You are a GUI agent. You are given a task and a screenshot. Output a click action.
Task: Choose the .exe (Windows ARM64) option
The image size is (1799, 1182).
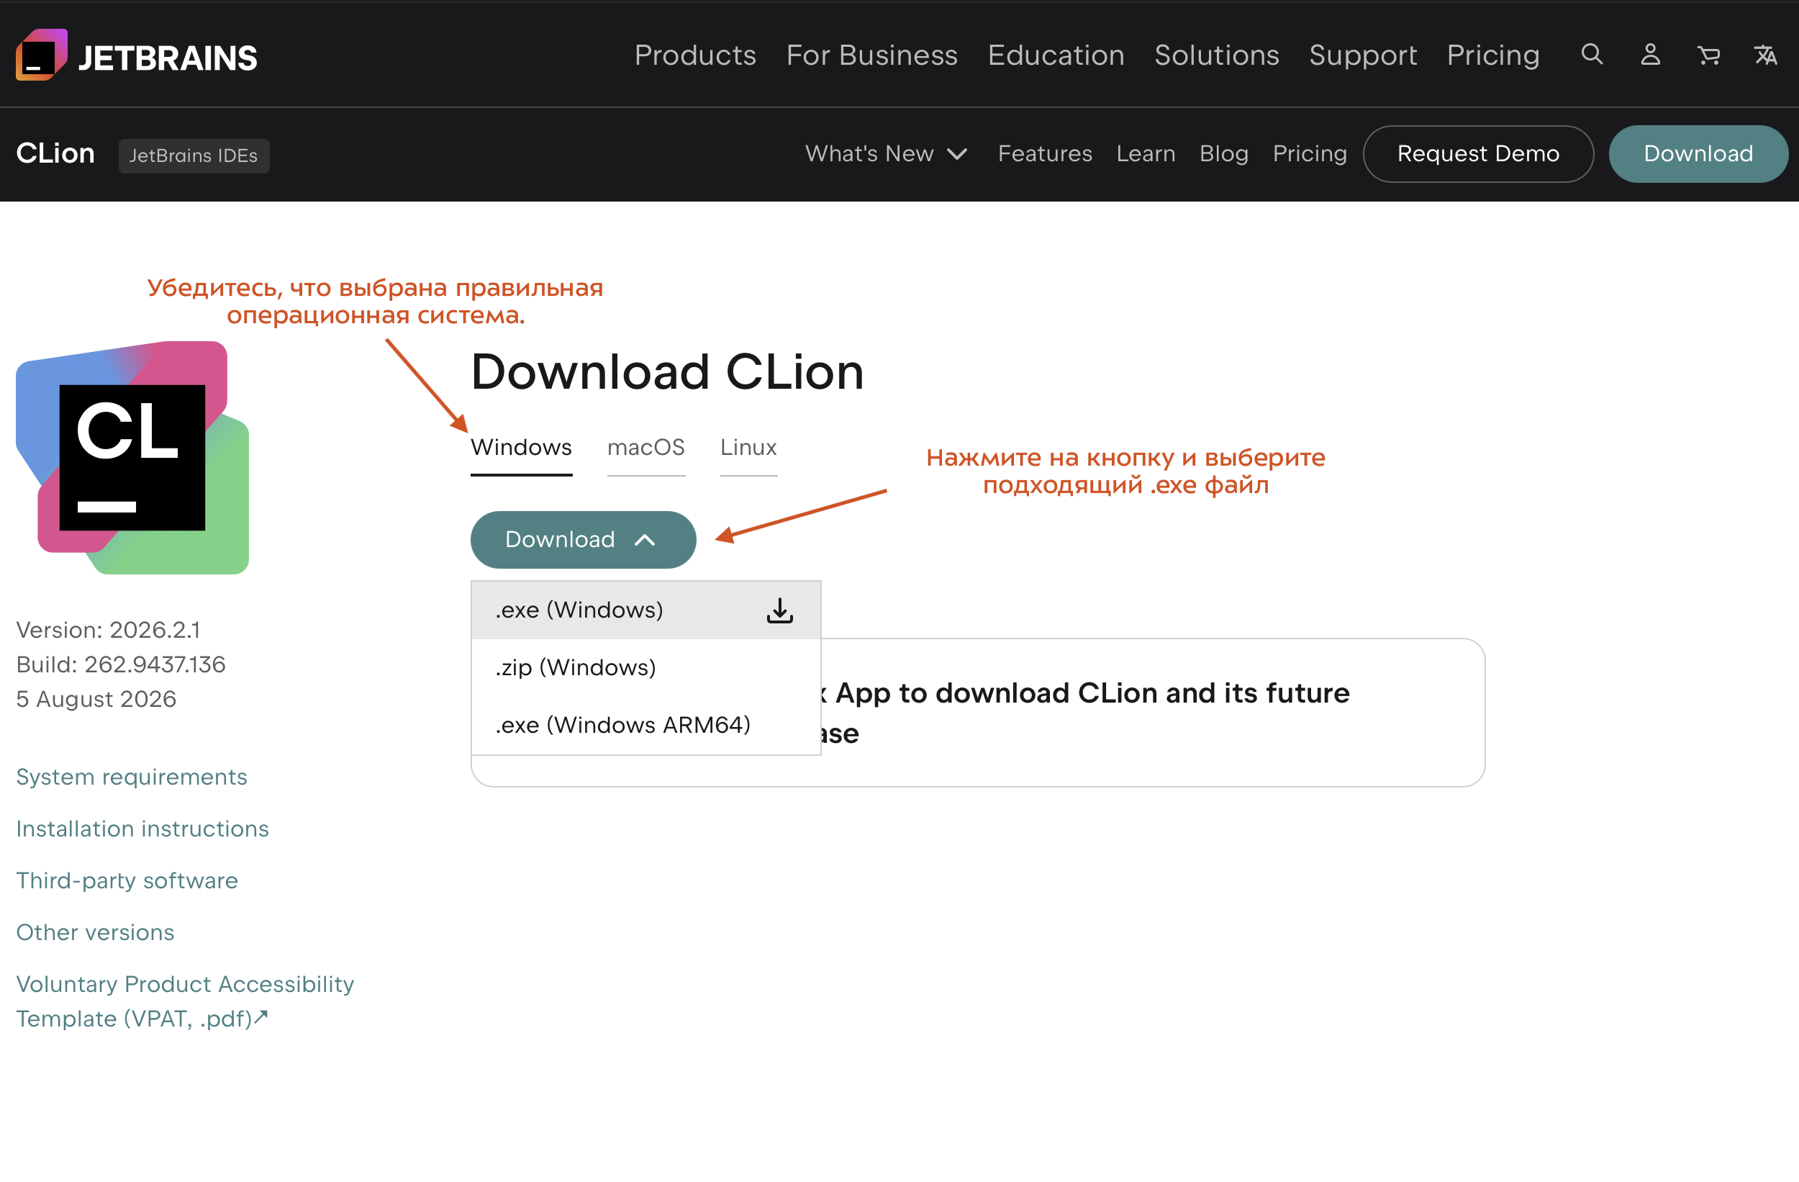pos(645,725)
